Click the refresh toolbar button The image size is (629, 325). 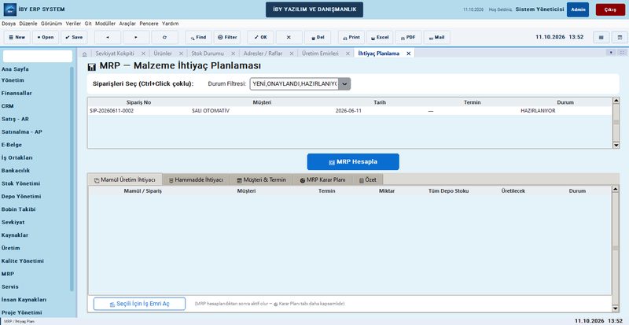(x=164, y=37)
